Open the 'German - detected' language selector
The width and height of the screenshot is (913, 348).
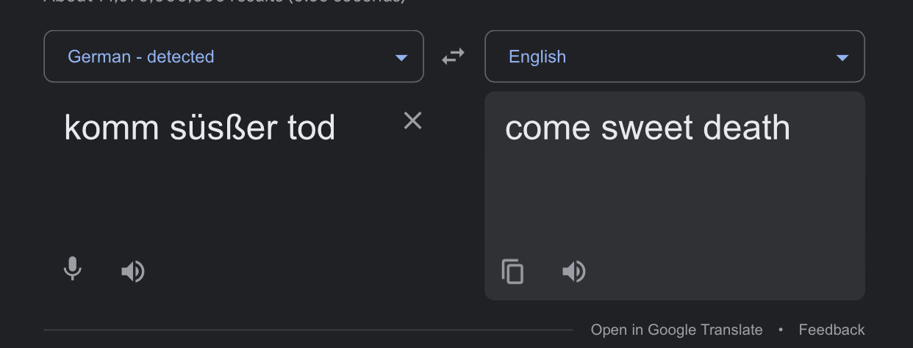tap(234, 57)
